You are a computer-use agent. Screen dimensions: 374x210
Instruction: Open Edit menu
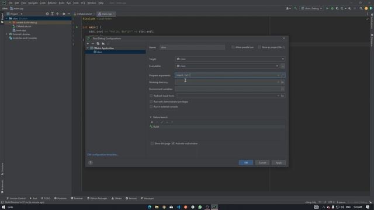pos(17,3)
